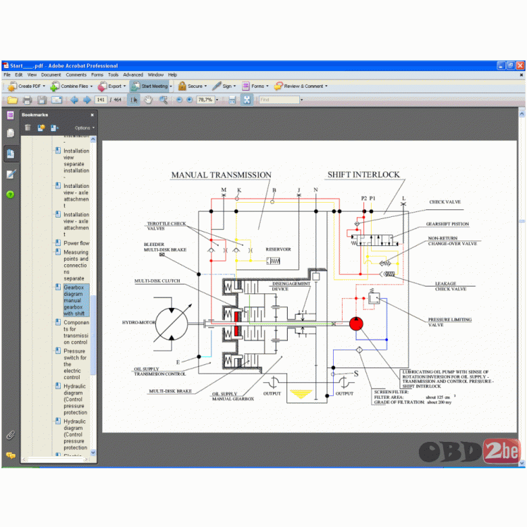Open the Bookmarks Options menu
527x527 pixels.
click(x=84, y=128)
